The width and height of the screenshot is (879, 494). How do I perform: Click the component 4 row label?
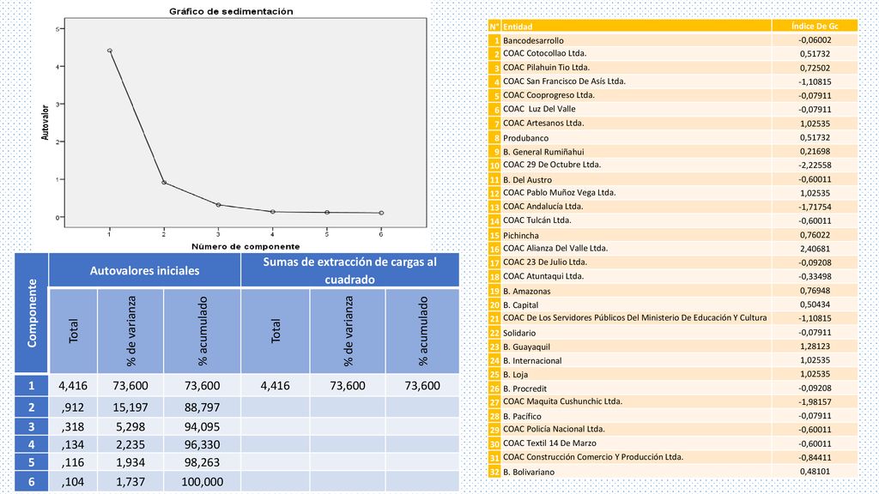coord(32,444)
